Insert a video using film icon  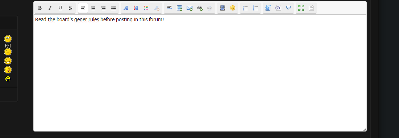coord(223,8)
